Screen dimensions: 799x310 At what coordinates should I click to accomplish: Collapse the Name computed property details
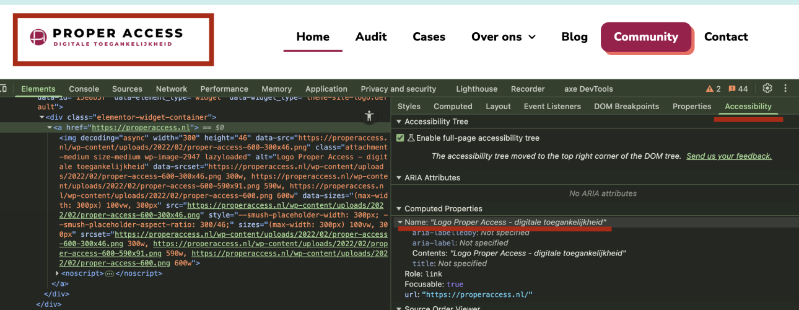(x=400, y=222)
